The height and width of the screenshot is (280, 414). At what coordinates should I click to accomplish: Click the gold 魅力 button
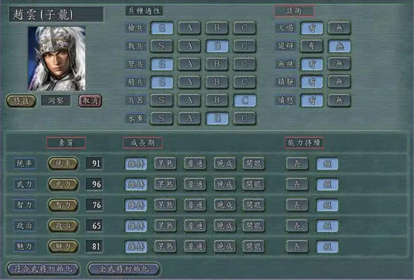coord(63,246)
